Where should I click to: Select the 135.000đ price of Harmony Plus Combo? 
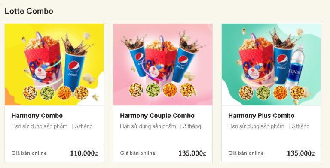pyautogui.click(x=301, y=153)
